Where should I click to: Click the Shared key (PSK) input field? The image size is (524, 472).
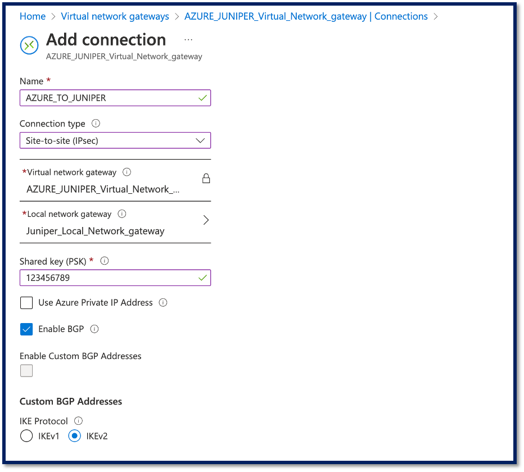(110, 278)
